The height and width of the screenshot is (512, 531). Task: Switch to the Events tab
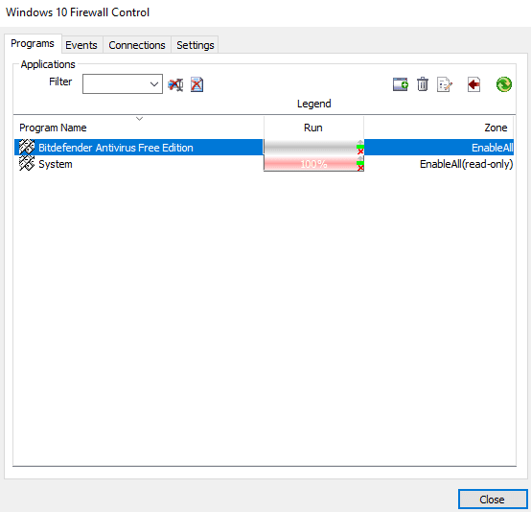tap(81, 45)
